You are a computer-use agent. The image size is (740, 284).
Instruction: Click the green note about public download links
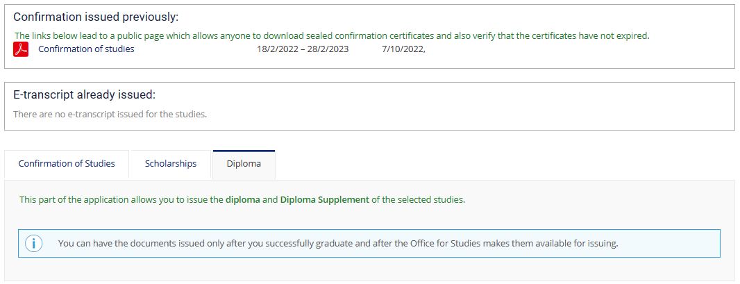(x=333, y=35)
